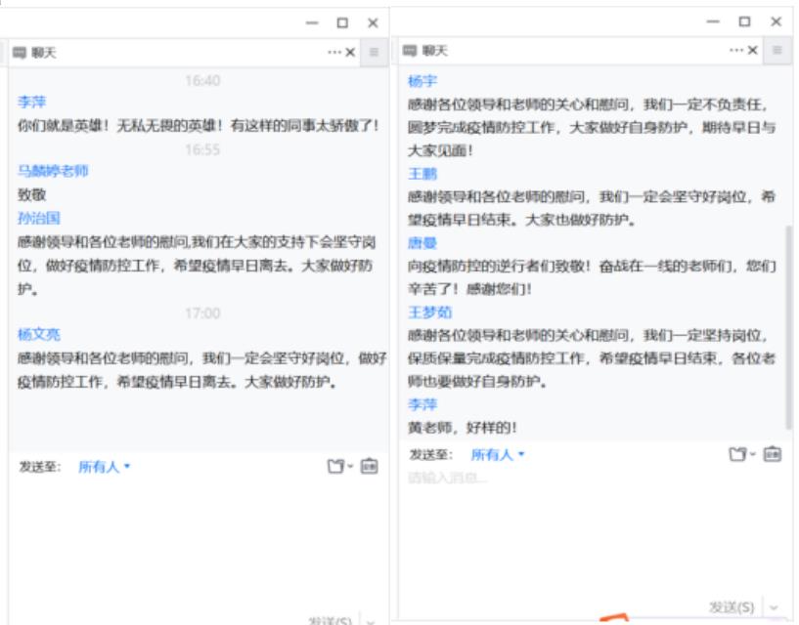The image size is (799, 625).
Task: Open the hamburger menu in left chat panel
Action: 375,52
